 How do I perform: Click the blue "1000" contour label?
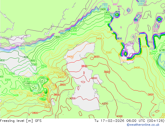pos(142,1)
